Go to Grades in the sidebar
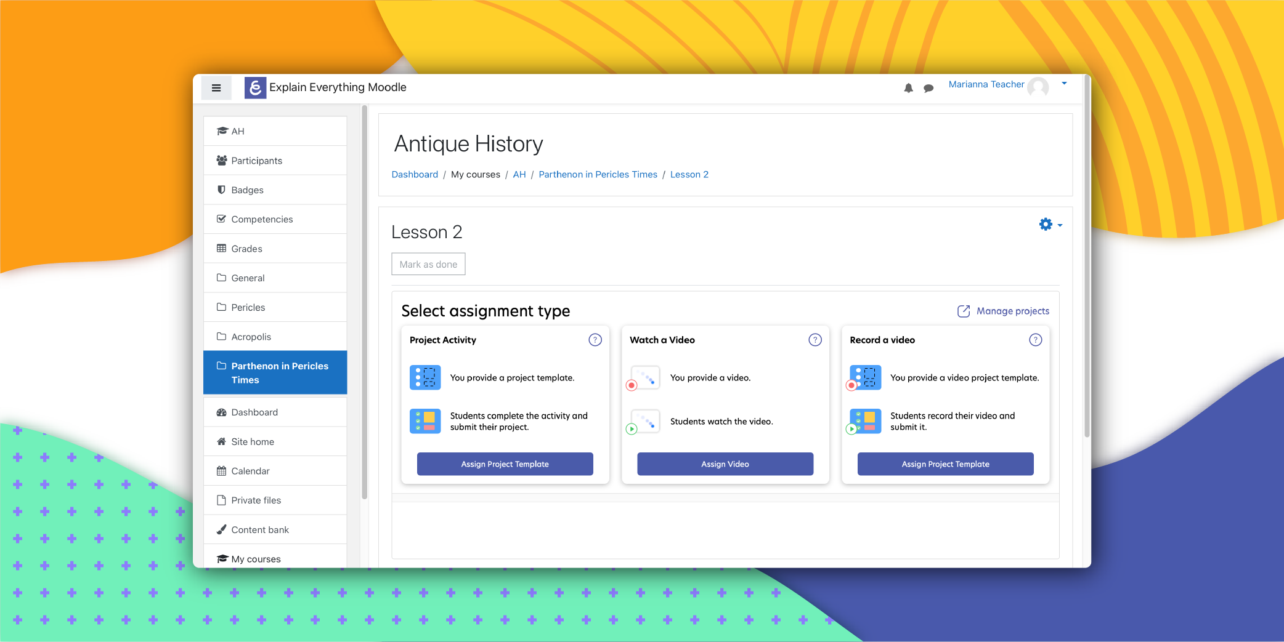The image size is (1284, 642). click(246, 249)
